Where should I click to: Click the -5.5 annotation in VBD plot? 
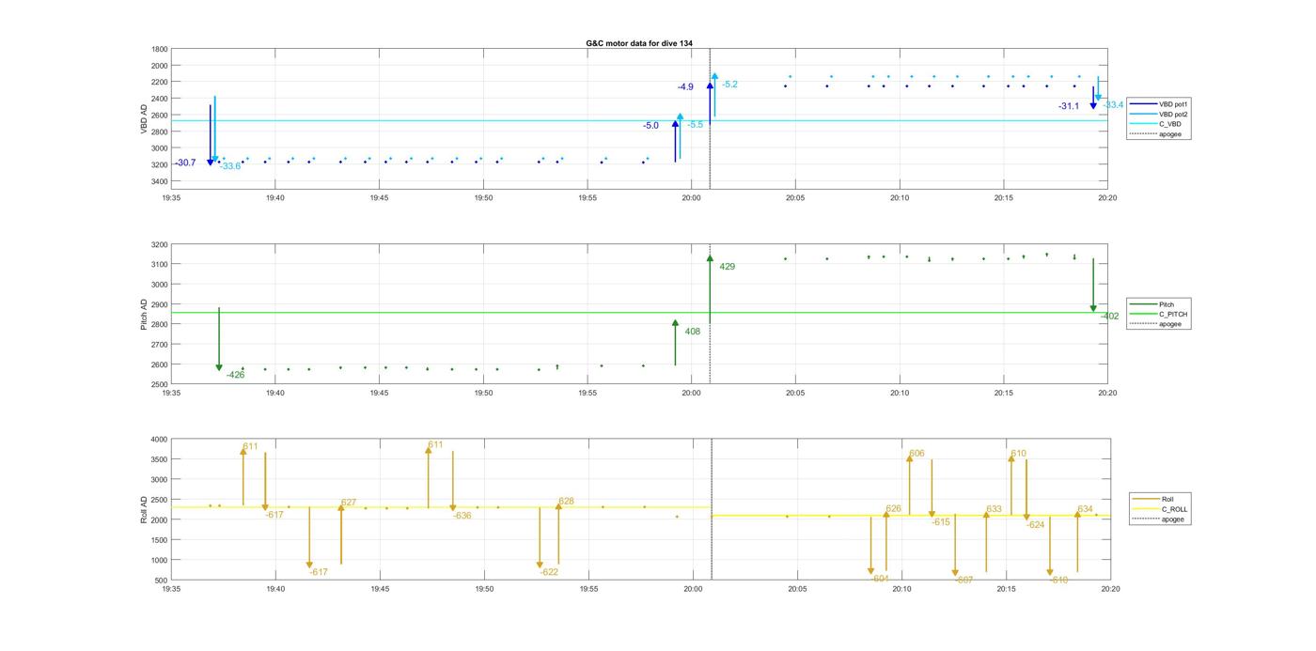(695, 125)
